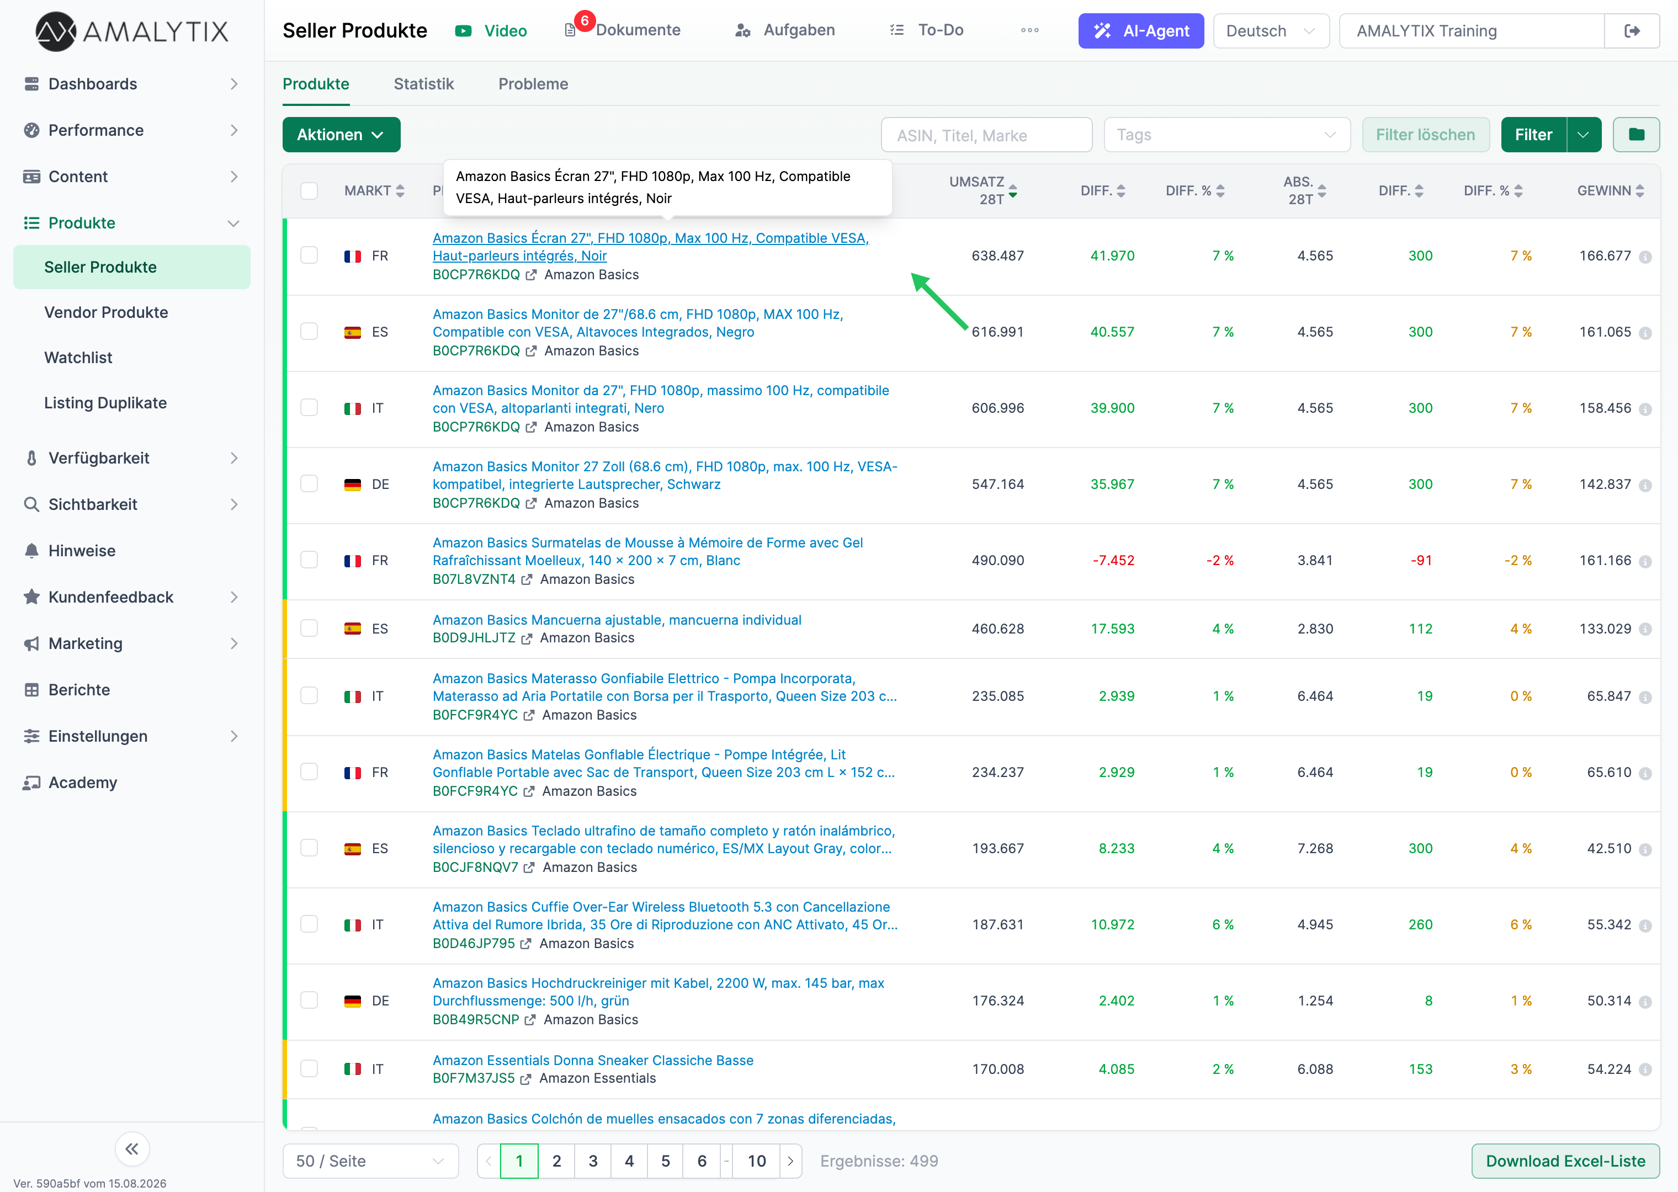Click the ASIN, Titel, Marke search field

(986, 135)
